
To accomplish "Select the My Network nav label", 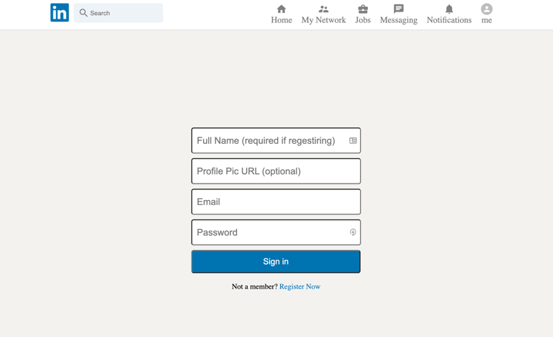I will pyautogui.click(x=324, y=20).
